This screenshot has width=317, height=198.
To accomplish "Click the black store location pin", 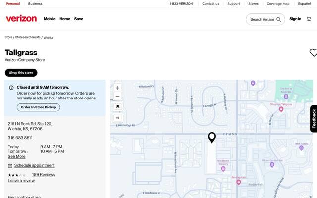I will pos(211,138).
